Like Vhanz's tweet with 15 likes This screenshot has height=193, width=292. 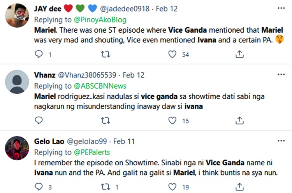pyautogui.click(x=172, y=121)
